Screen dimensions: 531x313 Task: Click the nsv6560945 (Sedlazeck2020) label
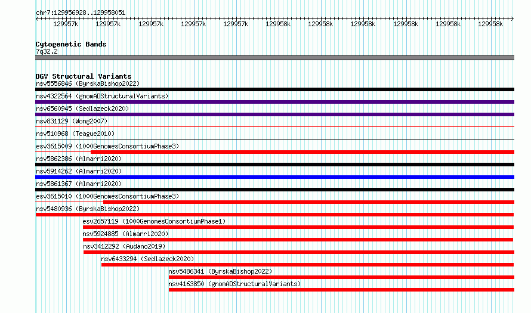tap(82, 109)
